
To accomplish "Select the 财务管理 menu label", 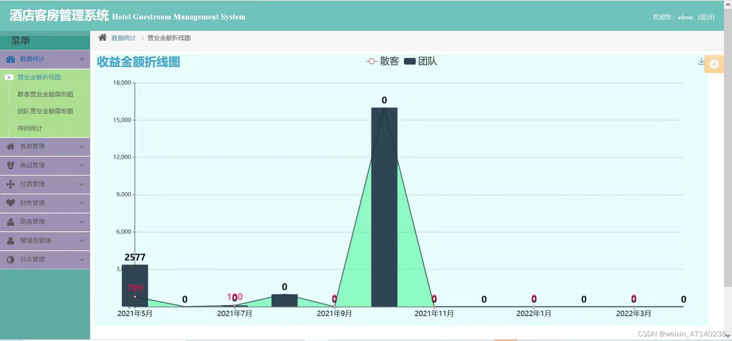I will pyautogui.click(x=32, y=203).
